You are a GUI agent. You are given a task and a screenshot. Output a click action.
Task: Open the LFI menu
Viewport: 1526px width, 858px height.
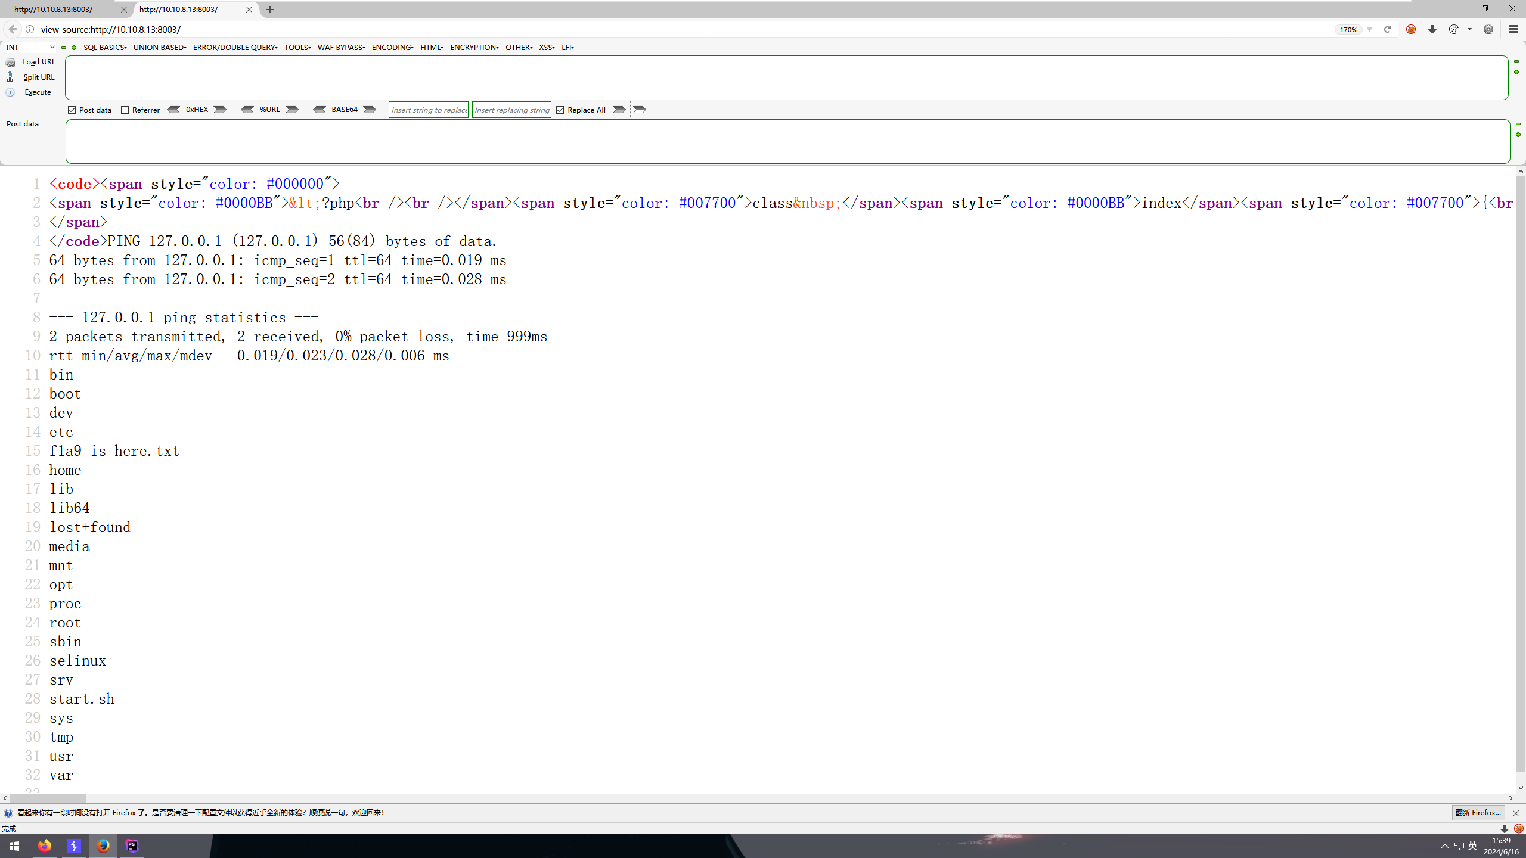pos(567,48)
